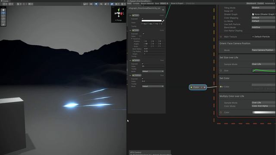Select the View hand tool in Scene overlay
The image size is (276, 155).
(x=3, y=10)
